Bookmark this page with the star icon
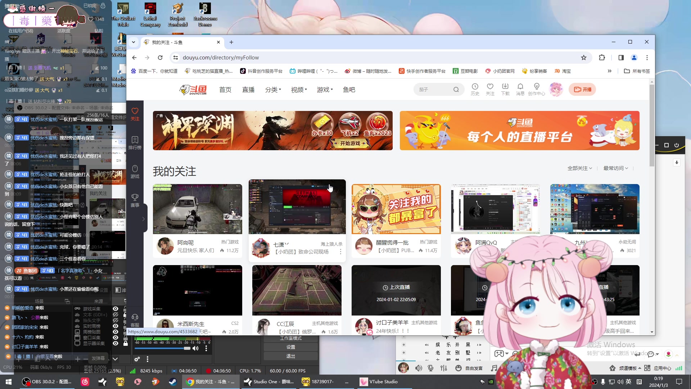Viewport: 691px width, 389px height. (x=584, y=58)
